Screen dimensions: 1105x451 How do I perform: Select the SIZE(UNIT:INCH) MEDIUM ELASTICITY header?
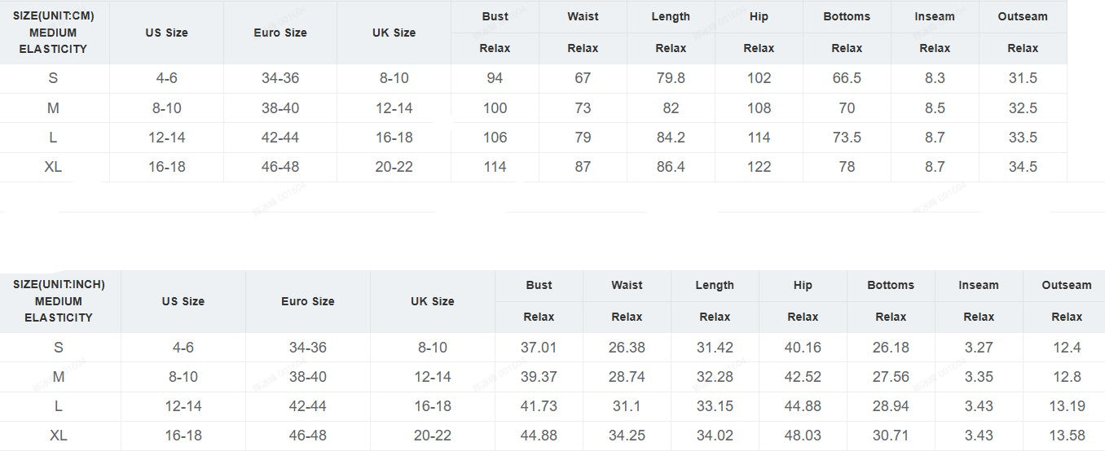(59, 301)
